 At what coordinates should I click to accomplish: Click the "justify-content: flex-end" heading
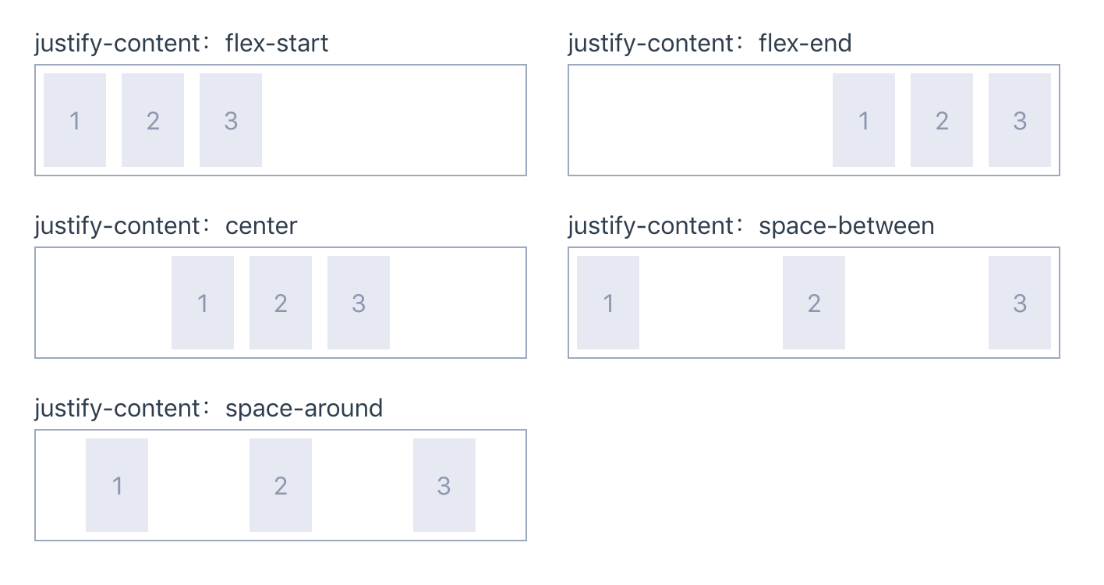[709, 43]
